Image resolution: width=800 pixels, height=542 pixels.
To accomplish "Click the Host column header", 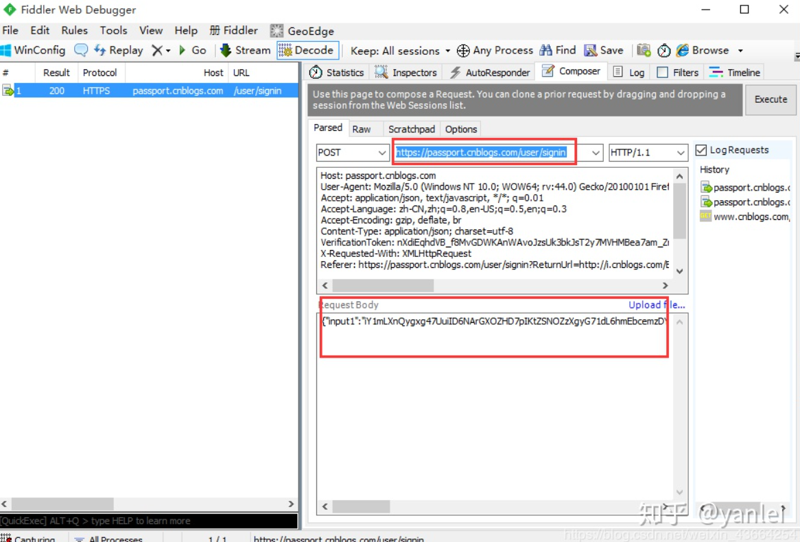I will pos(176,73).
